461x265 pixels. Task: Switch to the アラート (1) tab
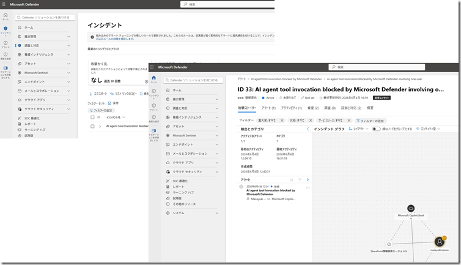click(x=268, y=108)
